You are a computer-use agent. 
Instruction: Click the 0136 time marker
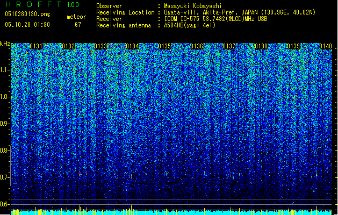(197, 46)
